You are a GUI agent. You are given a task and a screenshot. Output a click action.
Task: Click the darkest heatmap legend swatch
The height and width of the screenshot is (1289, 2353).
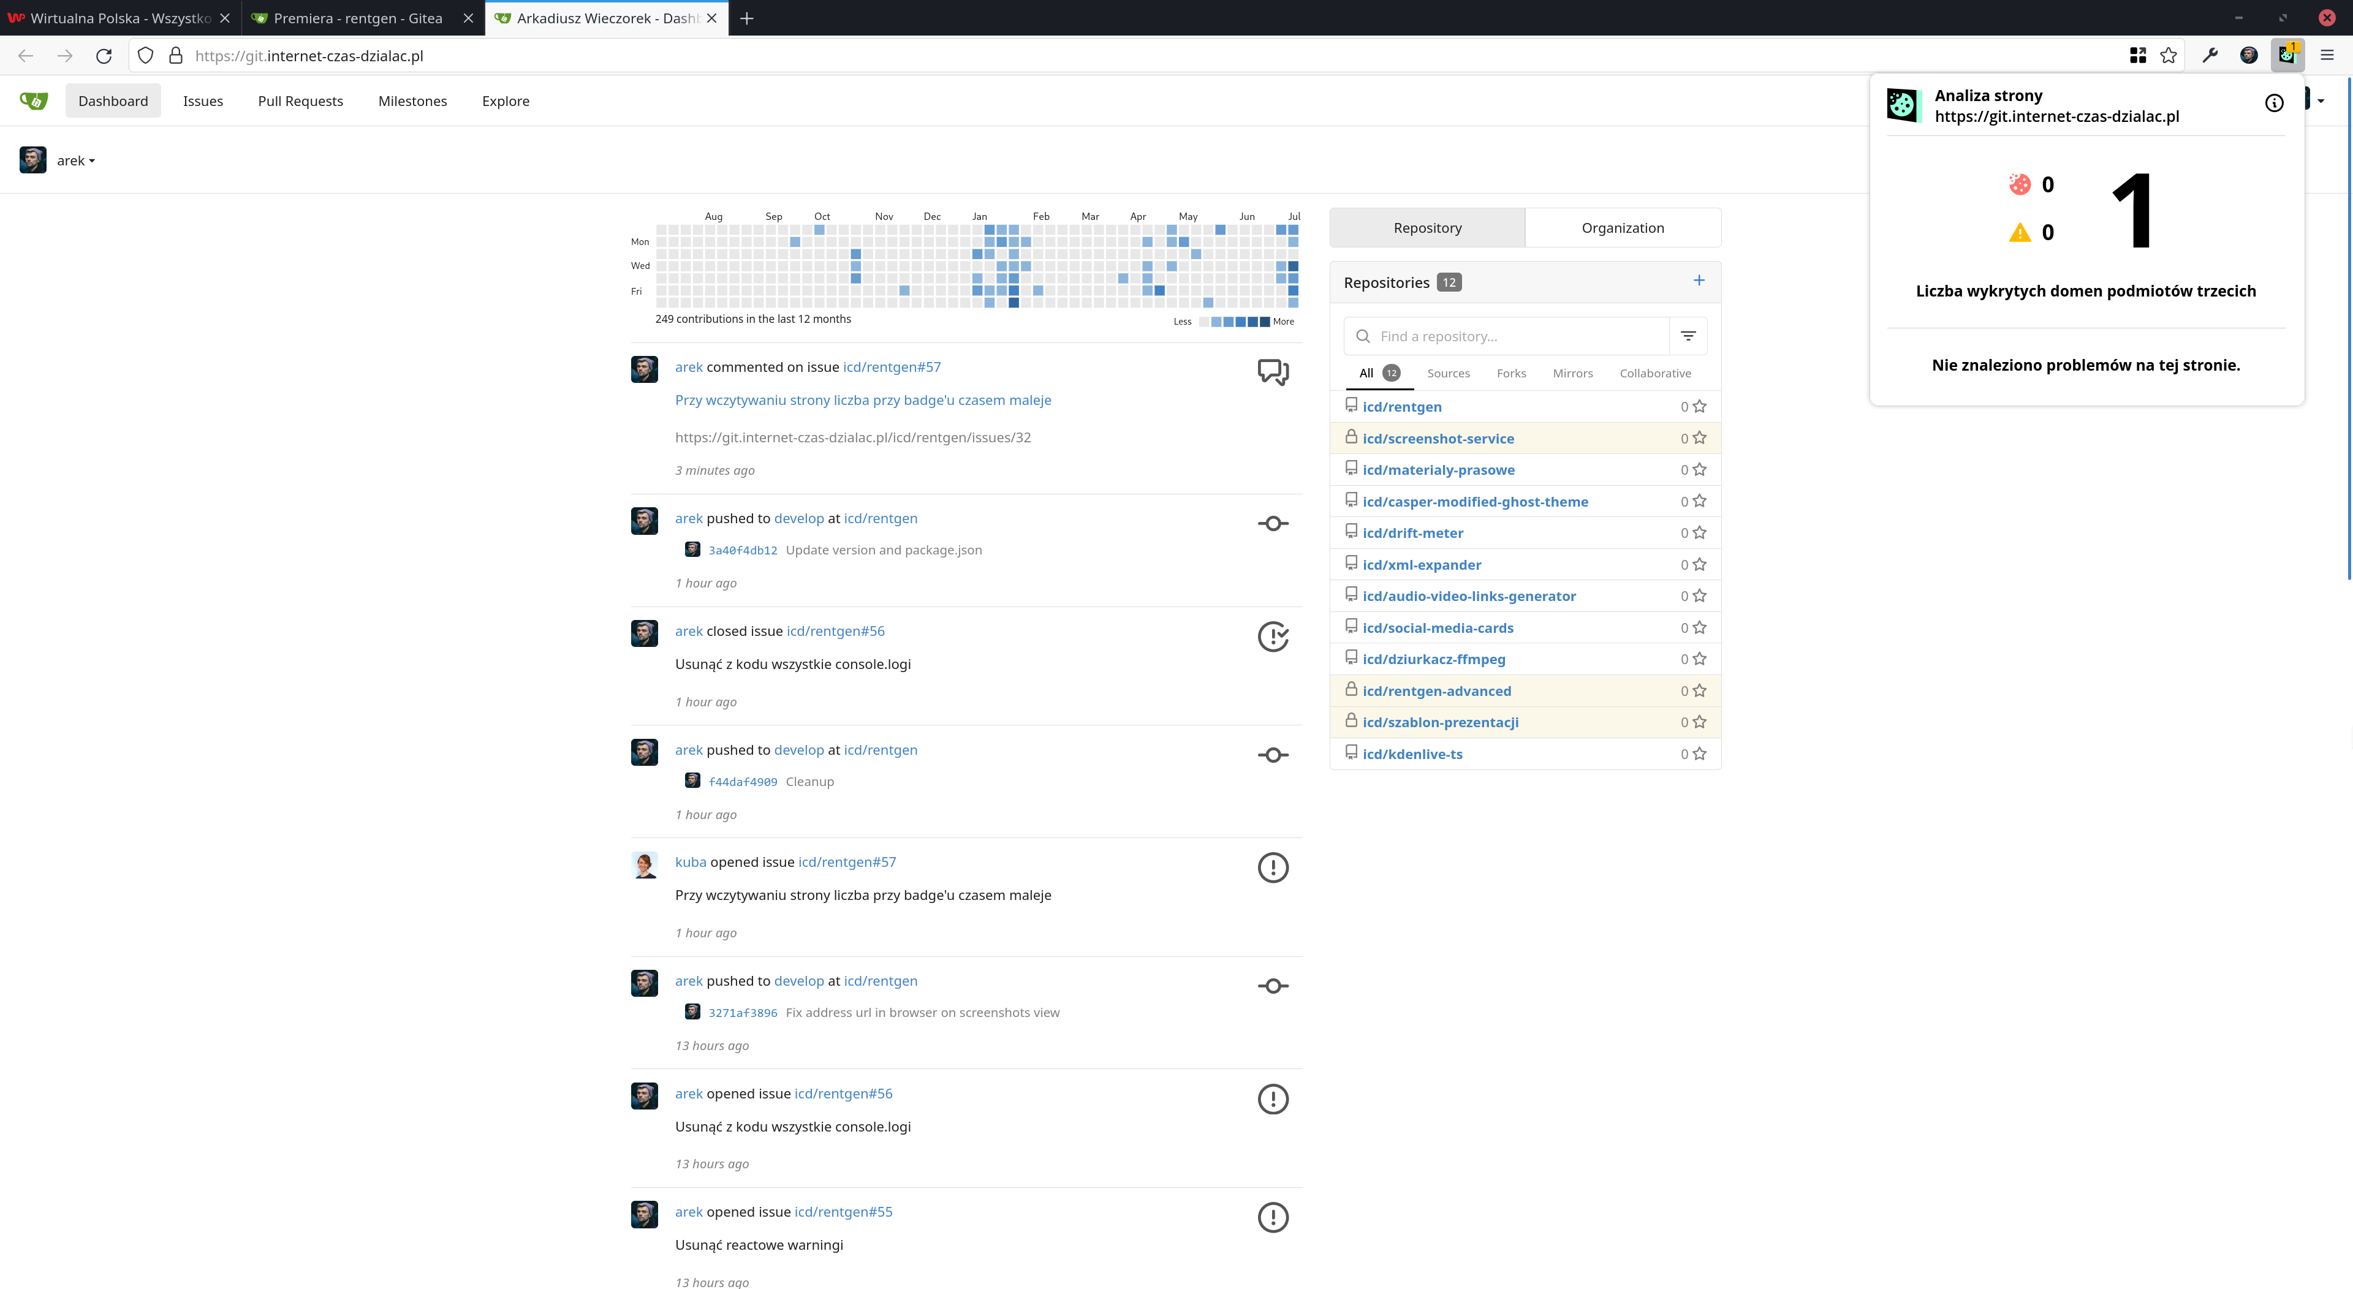point(1264,322)
